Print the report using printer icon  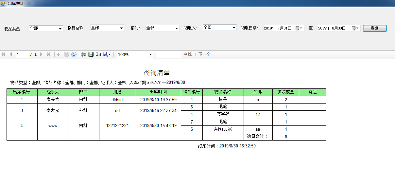pos(83,54)
